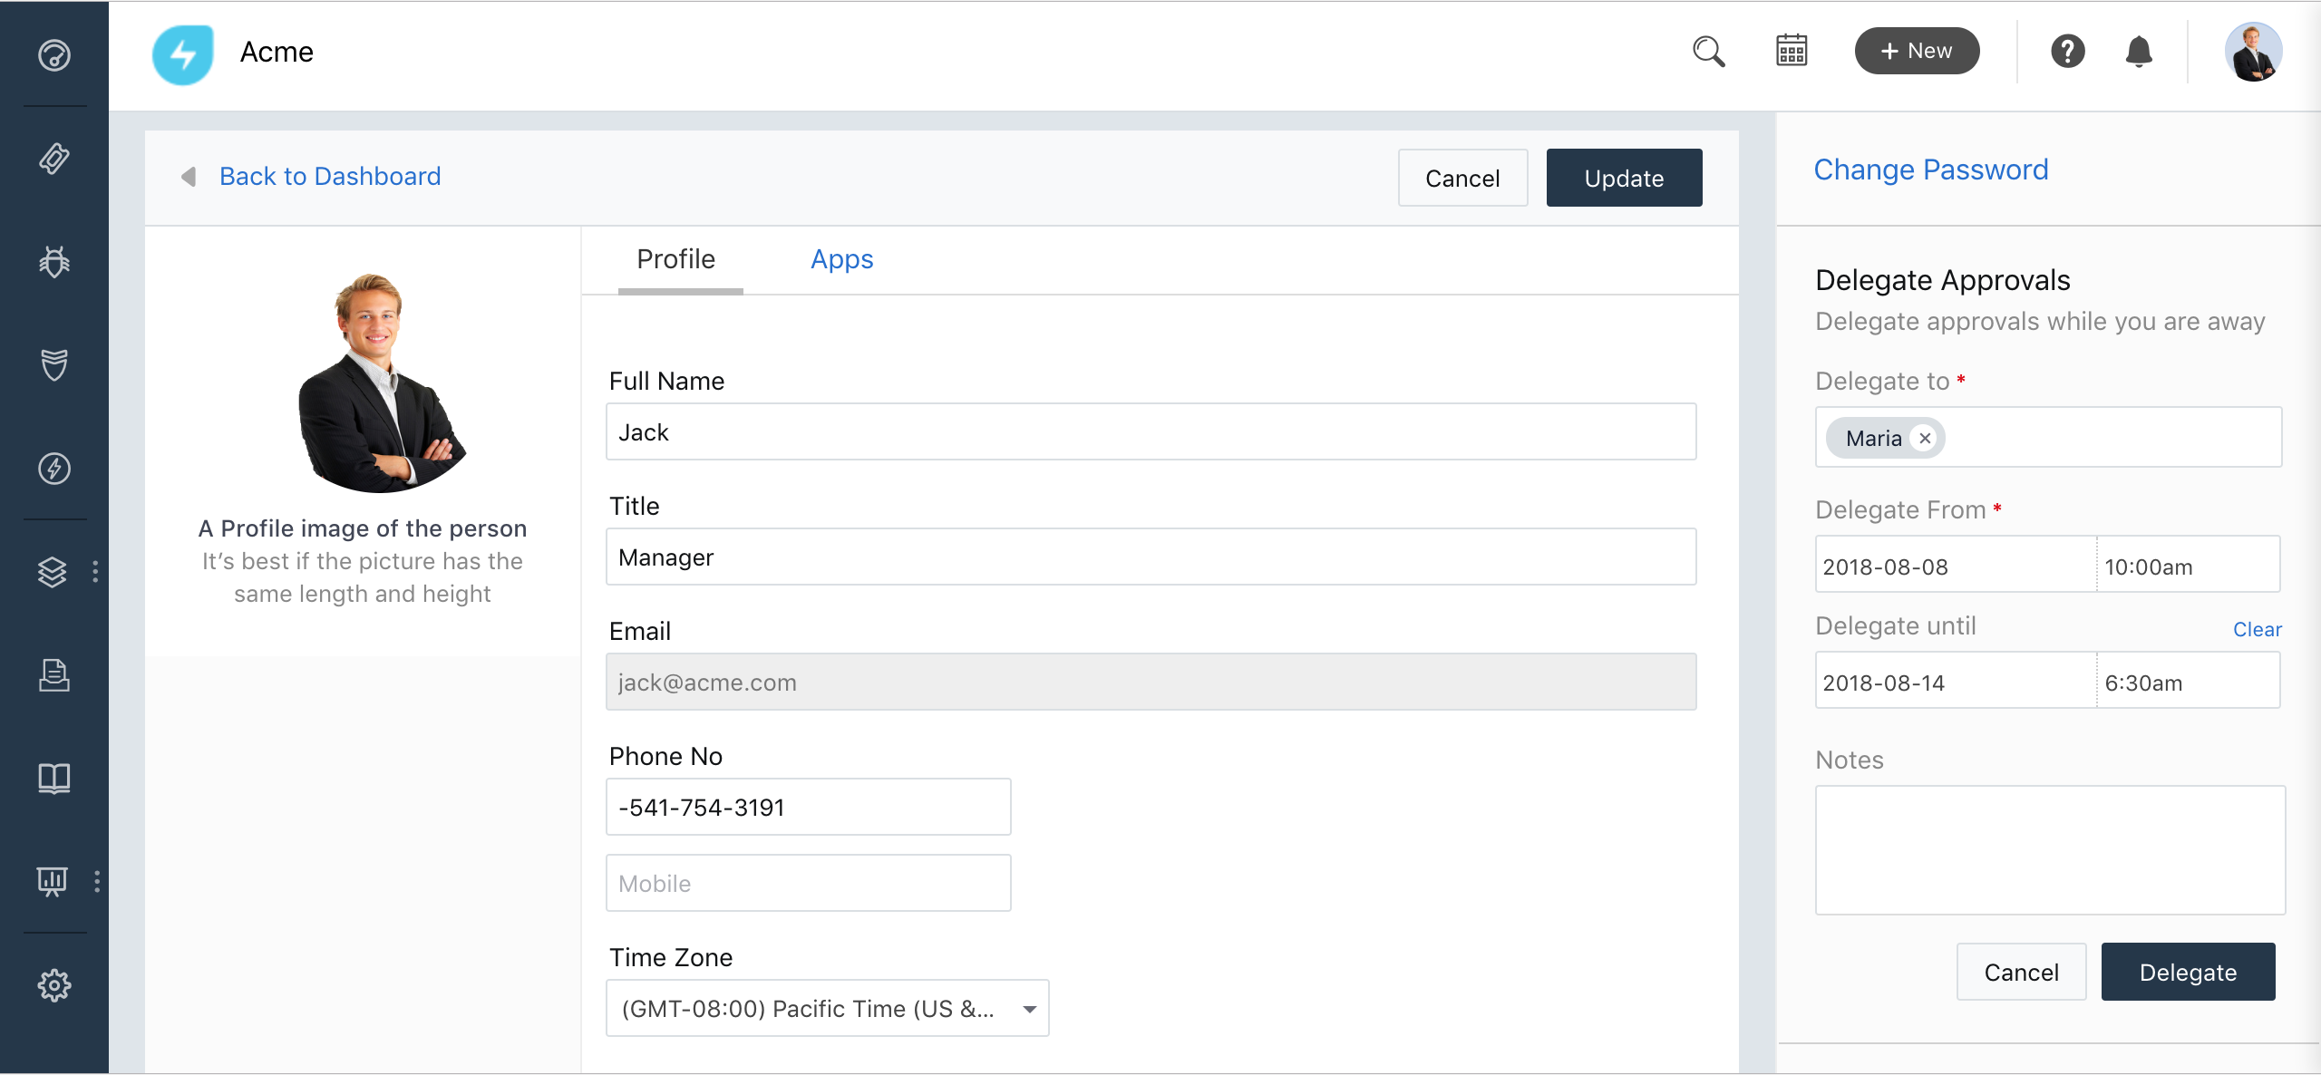Viewport: 2321px width, 1075px height.
Task: Click the Change Password link
Action: click(x=1931, y=170)
